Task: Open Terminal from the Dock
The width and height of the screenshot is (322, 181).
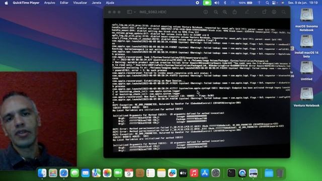Action: pos(231,173)
